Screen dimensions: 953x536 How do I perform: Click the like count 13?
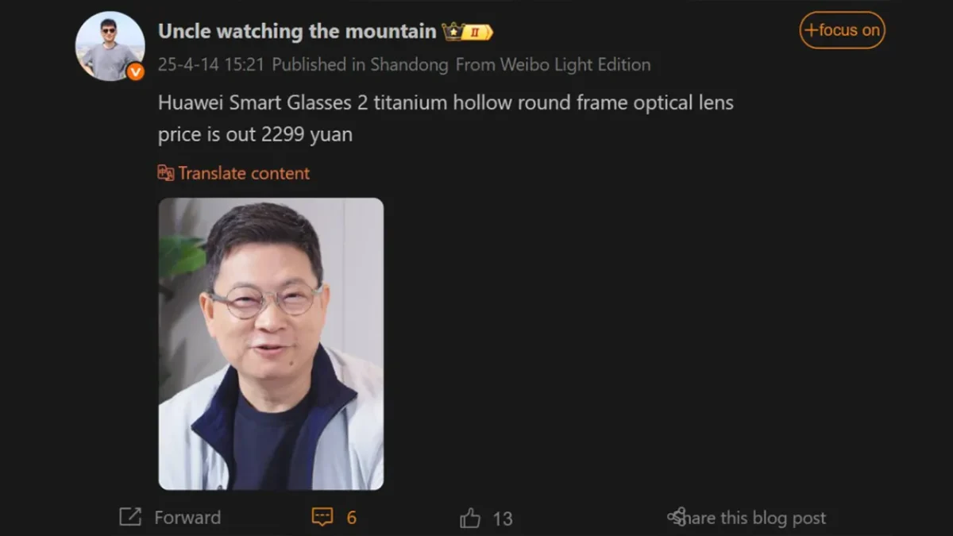click(503, 519)
